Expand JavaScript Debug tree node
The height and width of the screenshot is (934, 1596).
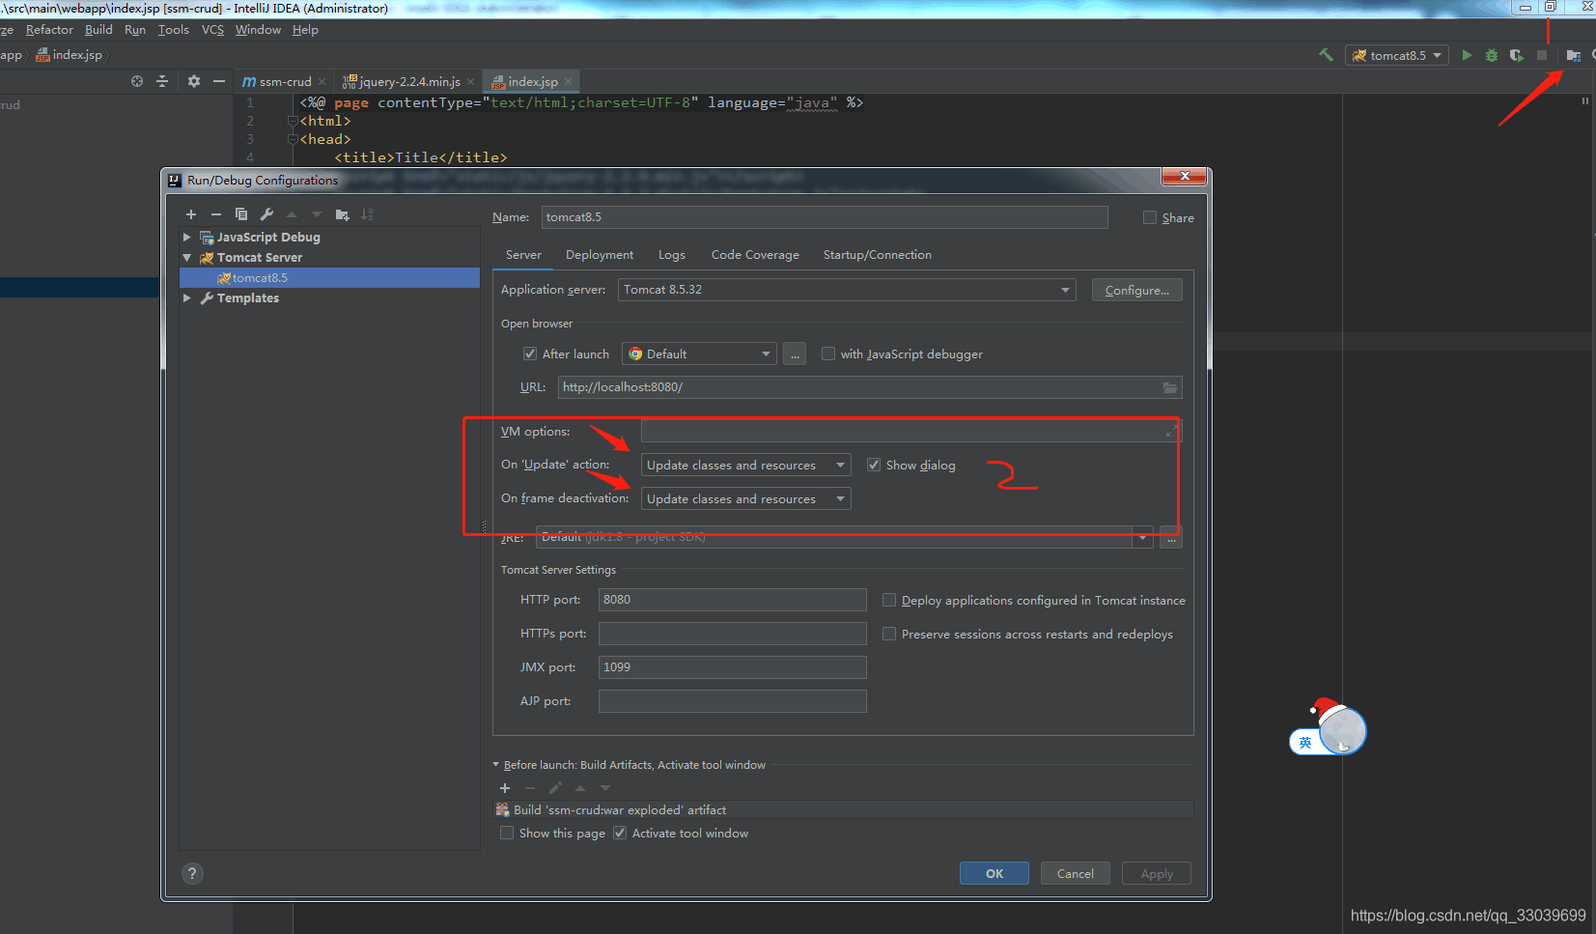point(187,237)
